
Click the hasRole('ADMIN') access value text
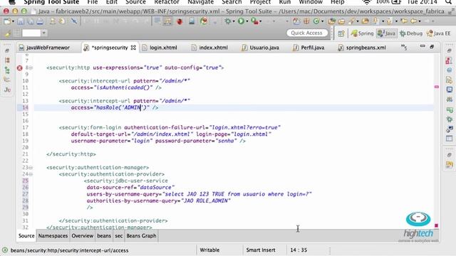(122, 107)
